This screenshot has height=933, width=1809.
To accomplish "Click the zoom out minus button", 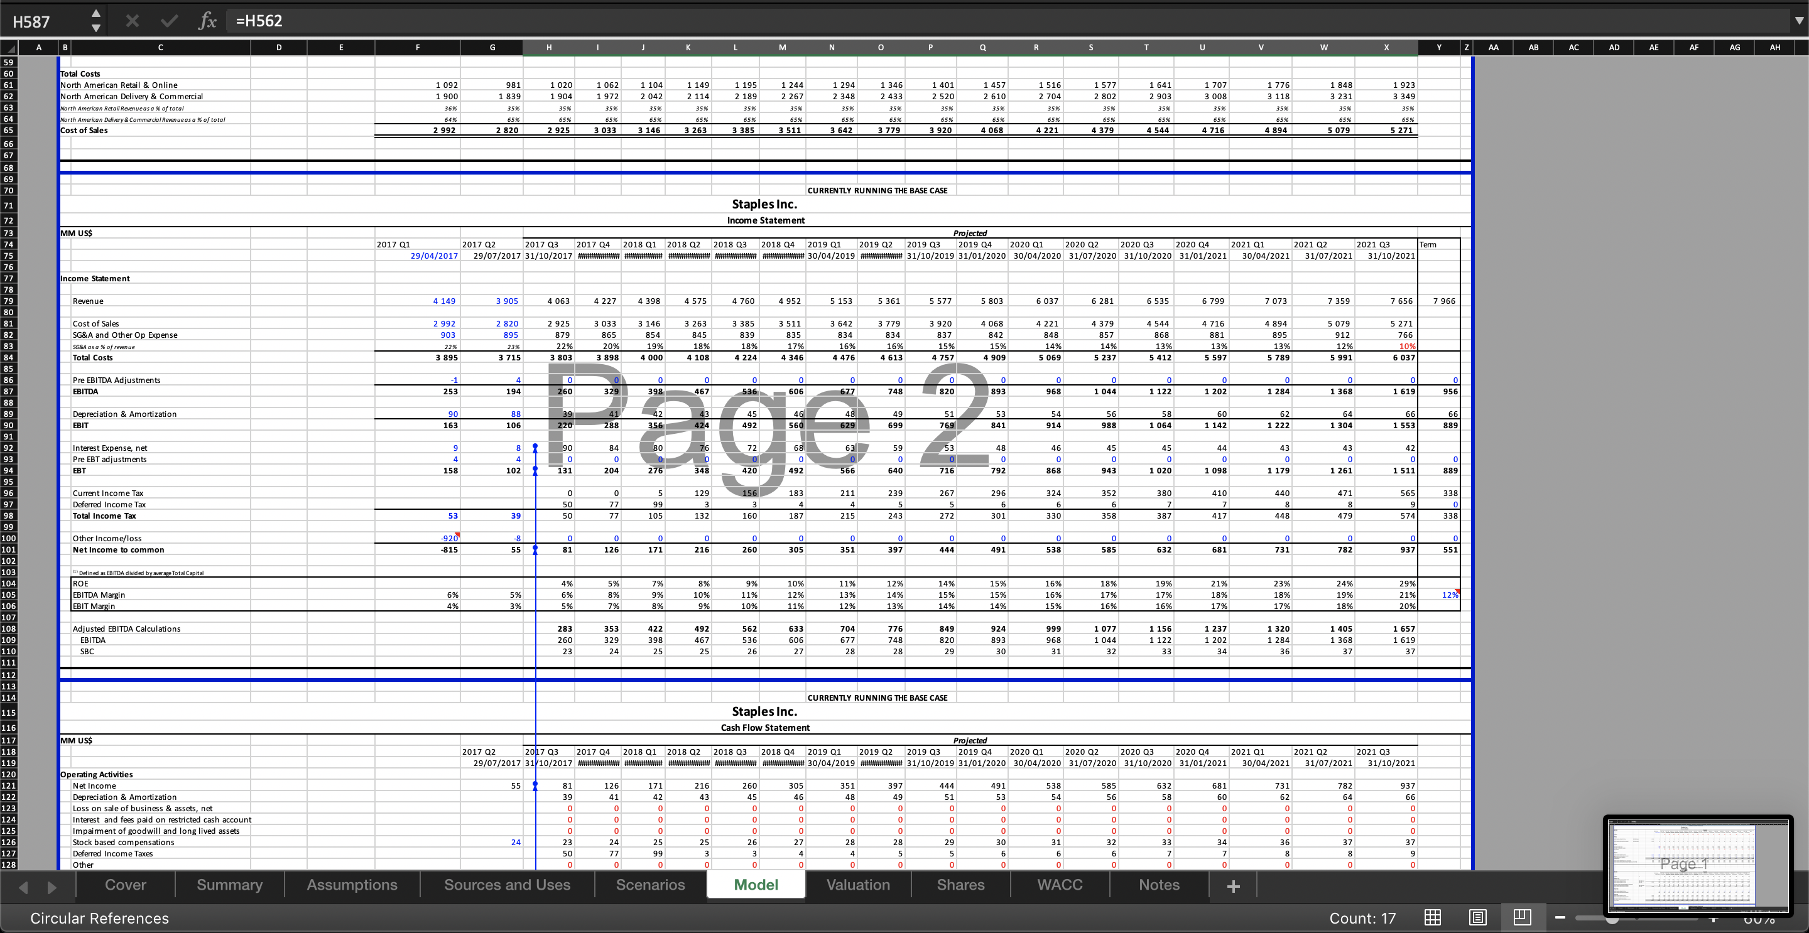I will (x=1560, y=917).
